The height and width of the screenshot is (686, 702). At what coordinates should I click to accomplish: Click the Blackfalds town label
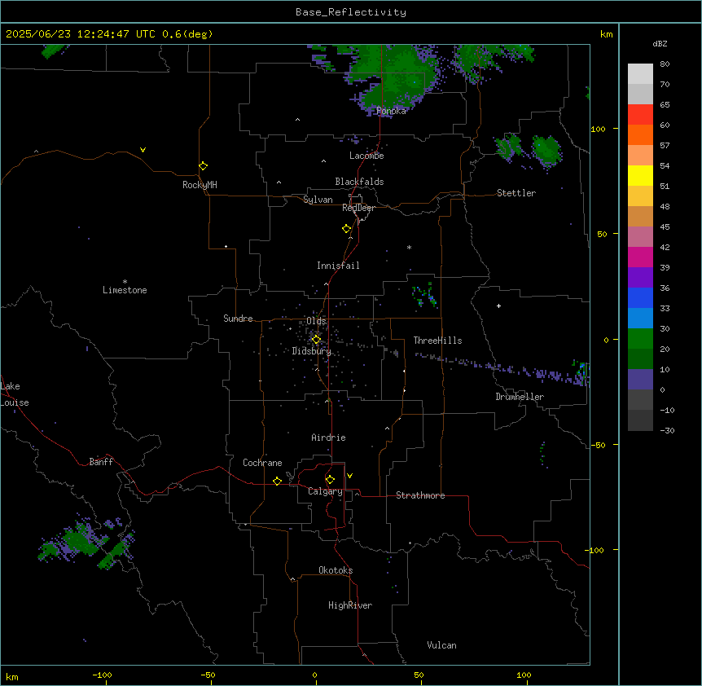(x=359, y=182)
